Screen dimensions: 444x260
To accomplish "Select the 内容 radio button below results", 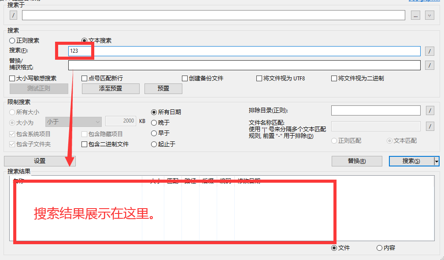I will tap(380, 248).
